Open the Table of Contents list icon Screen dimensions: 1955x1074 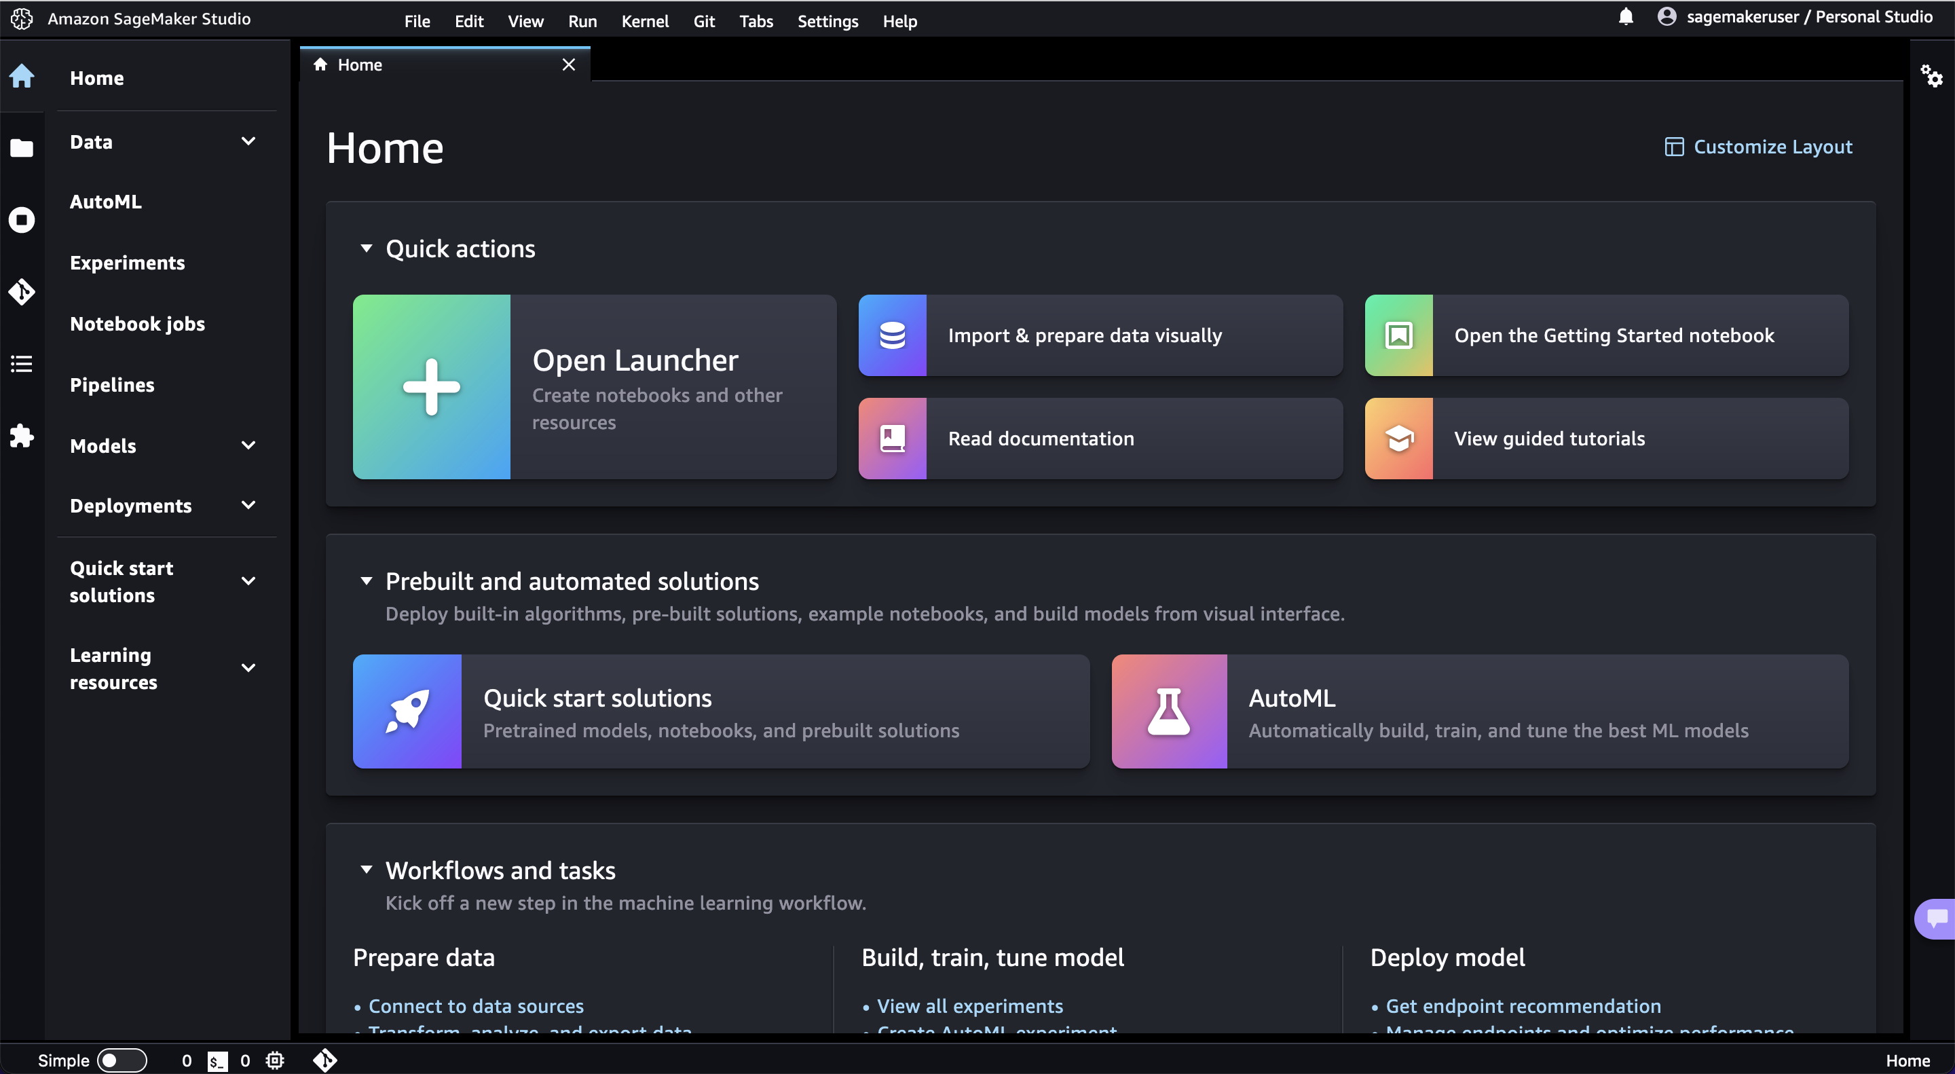[22, 364]
